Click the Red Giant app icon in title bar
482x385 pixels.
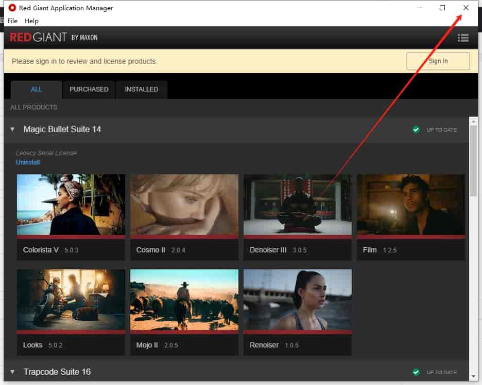pyautogui.click(x=12, y=8)
